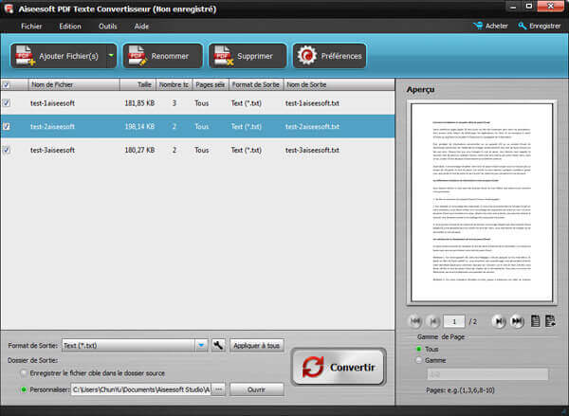569x416 pixels.
Task: Click the document preview thumbnail
Action: tap(482, 202)
